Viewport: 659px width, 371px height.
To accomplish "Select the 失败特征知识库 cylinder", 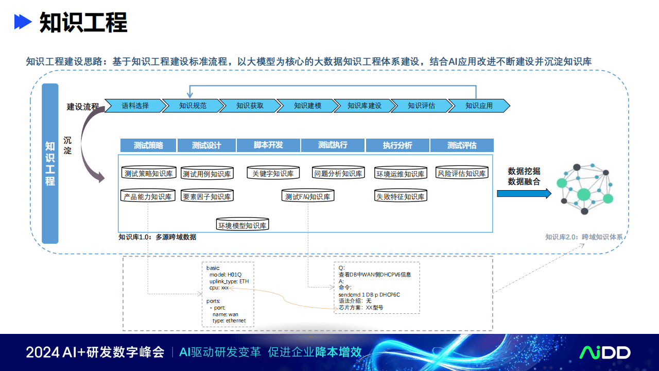I will pyautogui.click(x=401, y=196).
